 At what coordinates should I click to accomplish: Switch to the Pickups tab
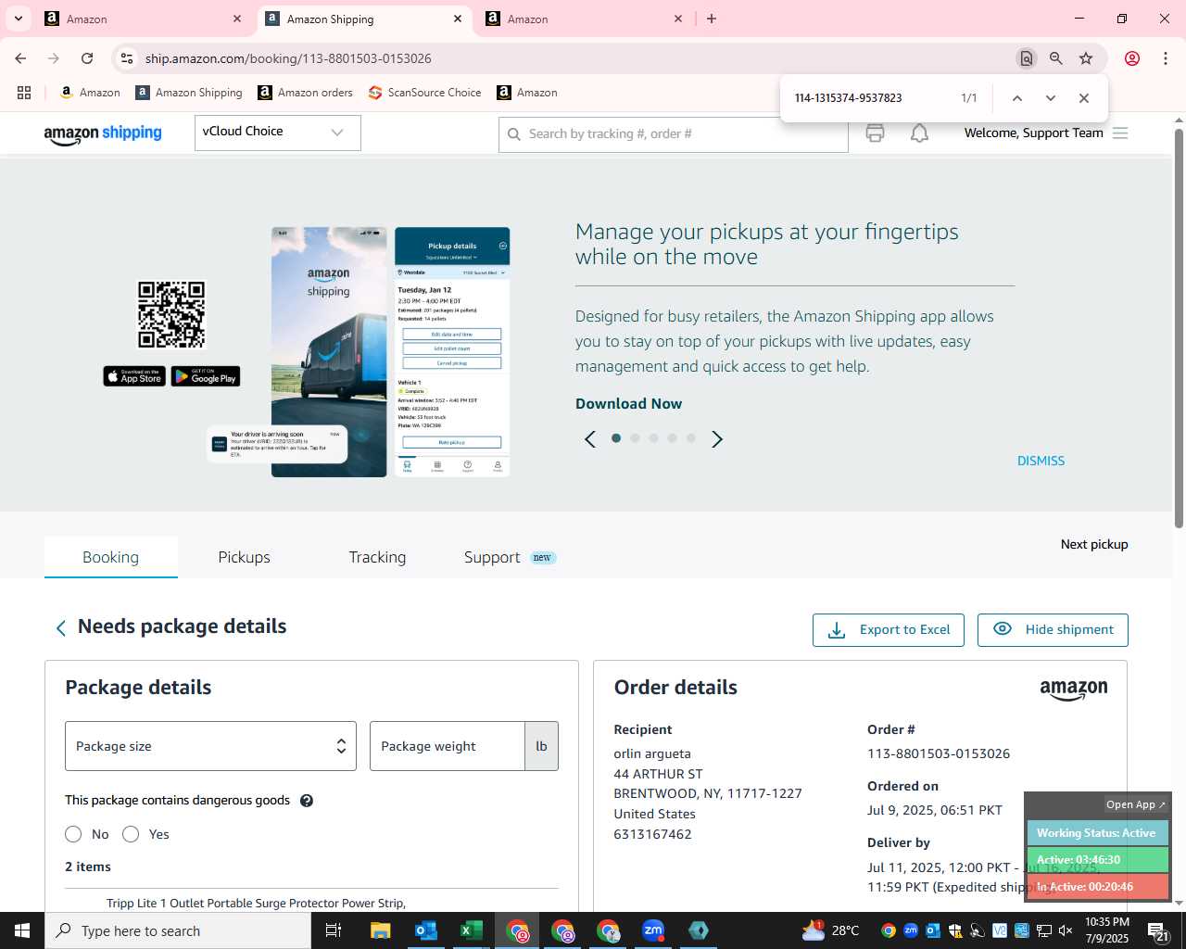click(244, 557)
